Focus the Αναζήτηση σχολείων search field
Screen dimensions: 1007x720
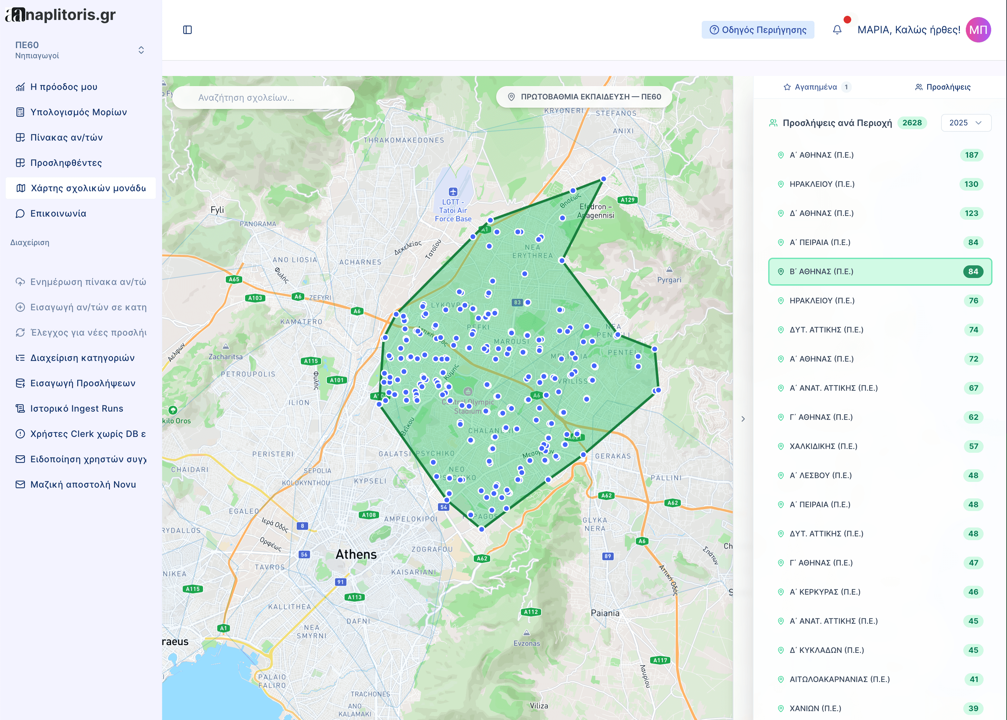tap(263, 98)
